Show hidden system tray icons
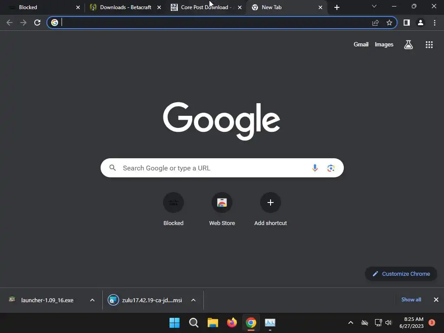This screenshot has height=333, width=444. (x=350, y=323)
